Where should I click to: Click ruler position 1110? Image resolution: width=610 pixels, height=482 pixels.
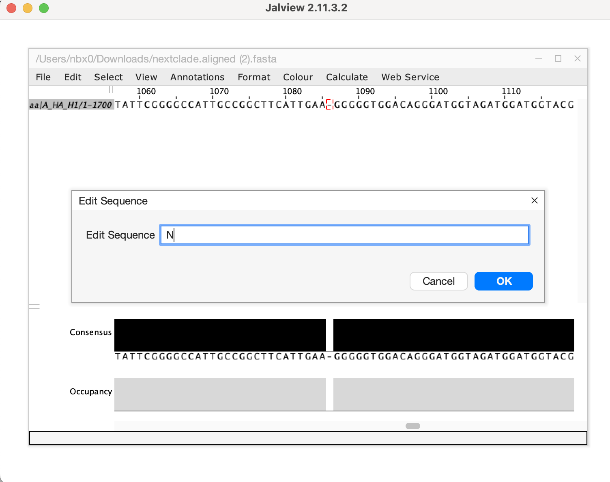[x=511, y=91]
